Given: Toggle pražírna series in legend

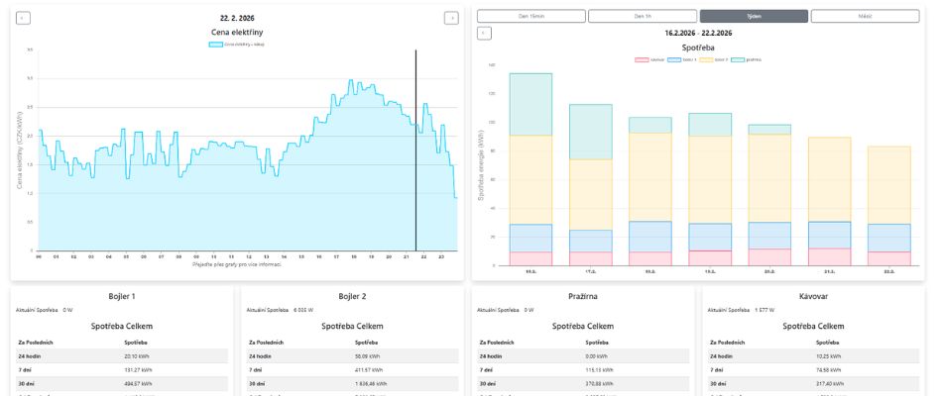Looking at the screenshot, I should click(x=746, y=60).
